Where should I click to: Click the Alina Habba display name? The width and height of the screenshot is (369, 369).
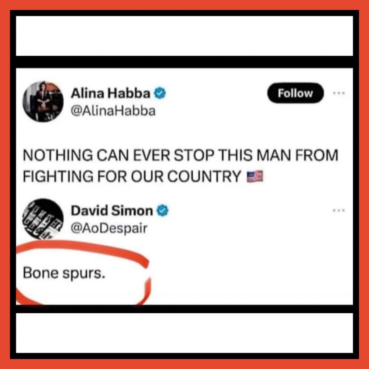click(110, 93)
